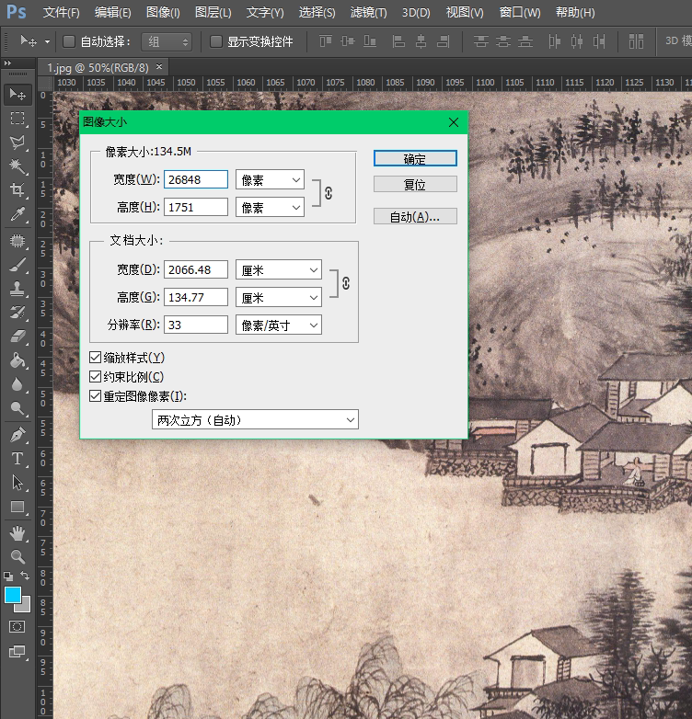Enable the 显示变换控件 checkbox
Viewport: 692px width, 719px height.
(x=215, y=41)
